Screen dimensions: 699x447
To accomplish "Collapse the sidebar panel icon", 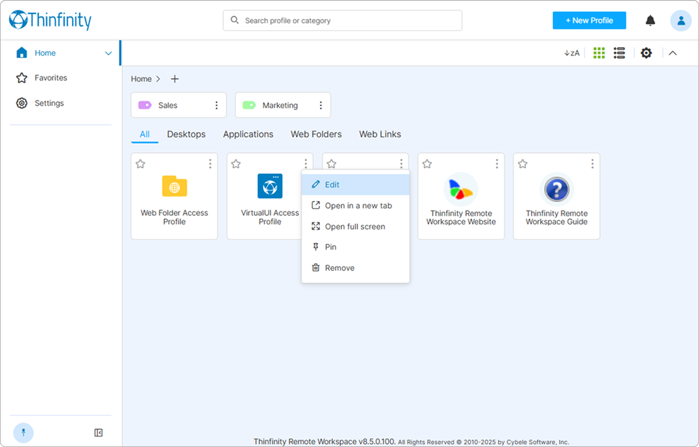I will [x=99, y=433].
